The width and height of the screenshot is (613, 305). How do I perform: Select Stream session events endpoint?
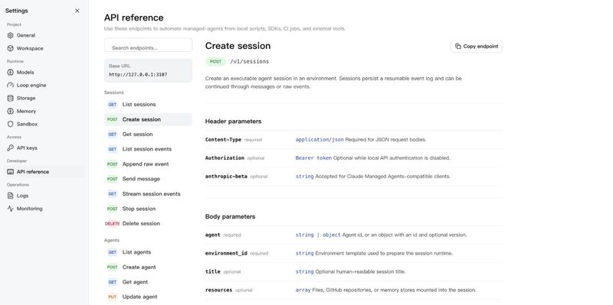click(x=148, y=194)
